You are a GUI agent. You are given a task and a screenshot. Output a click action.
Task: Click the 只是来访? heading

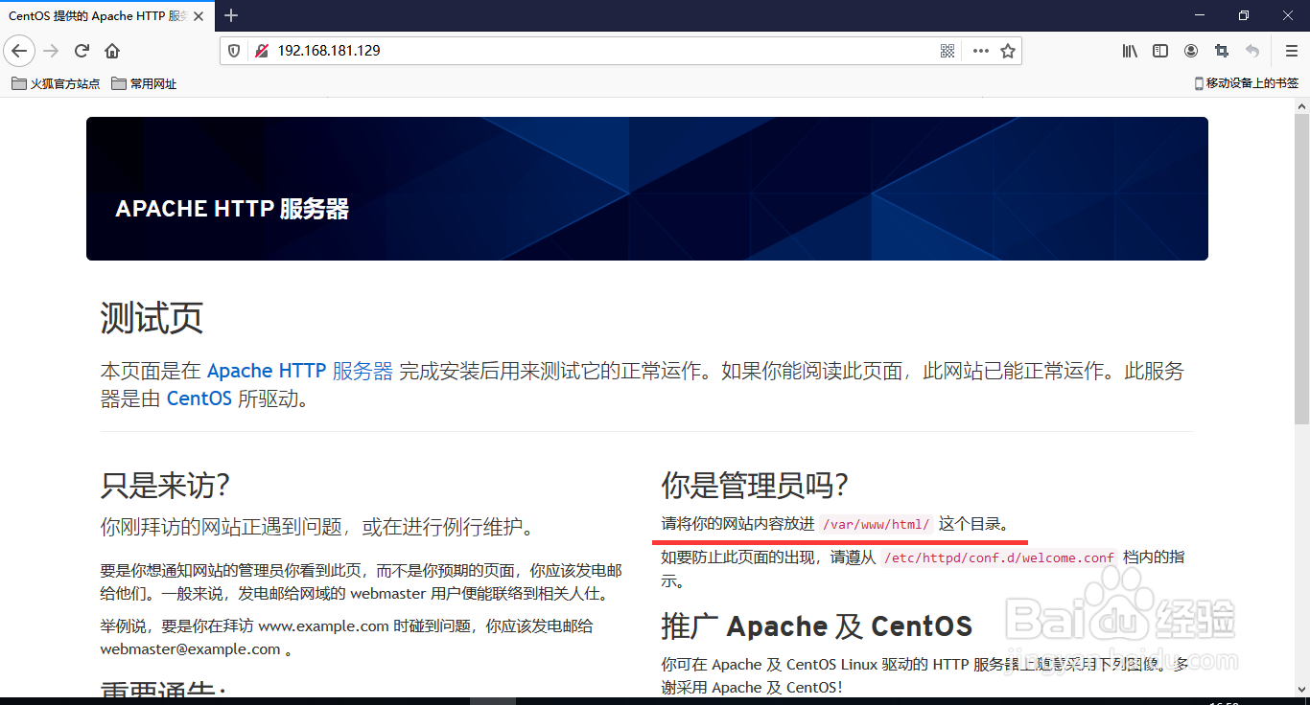[164, 485]
